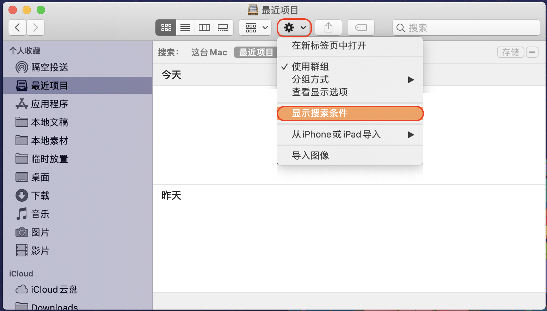The image size is (547, 311).
Task: Toggle the 使用群组 checked option
Action: point(310,67)
